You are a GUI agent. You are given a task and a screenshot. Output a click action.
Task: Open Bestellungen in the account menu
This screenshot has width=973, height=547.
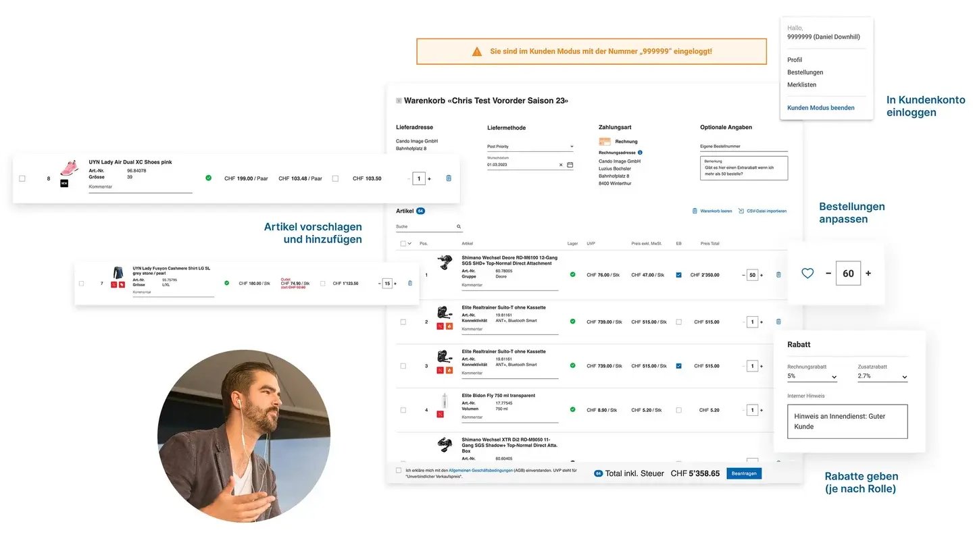805,72
